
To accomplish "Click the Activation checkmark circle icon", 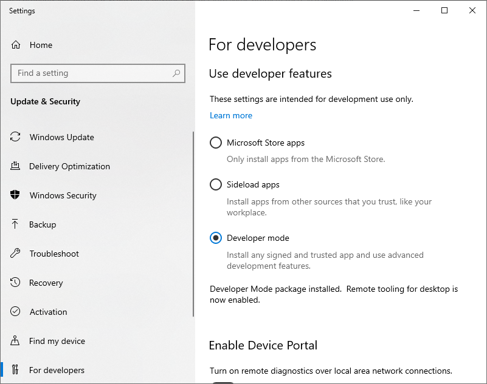I will pos(15,311).
